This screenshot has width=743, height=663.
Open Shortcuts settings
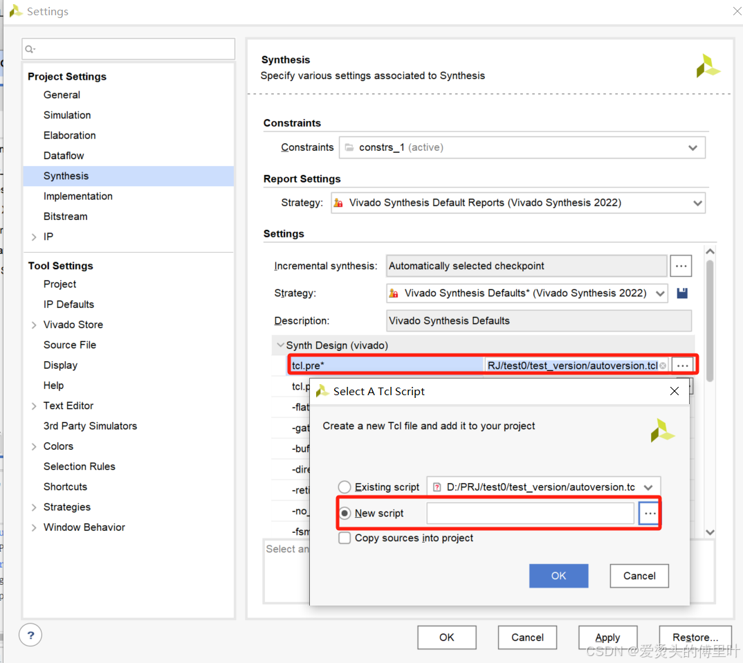[x=65, y=487]
